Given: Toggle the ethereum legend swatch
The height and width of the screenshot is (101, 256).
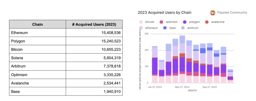Looking at the screenshot, I should 140,28.
